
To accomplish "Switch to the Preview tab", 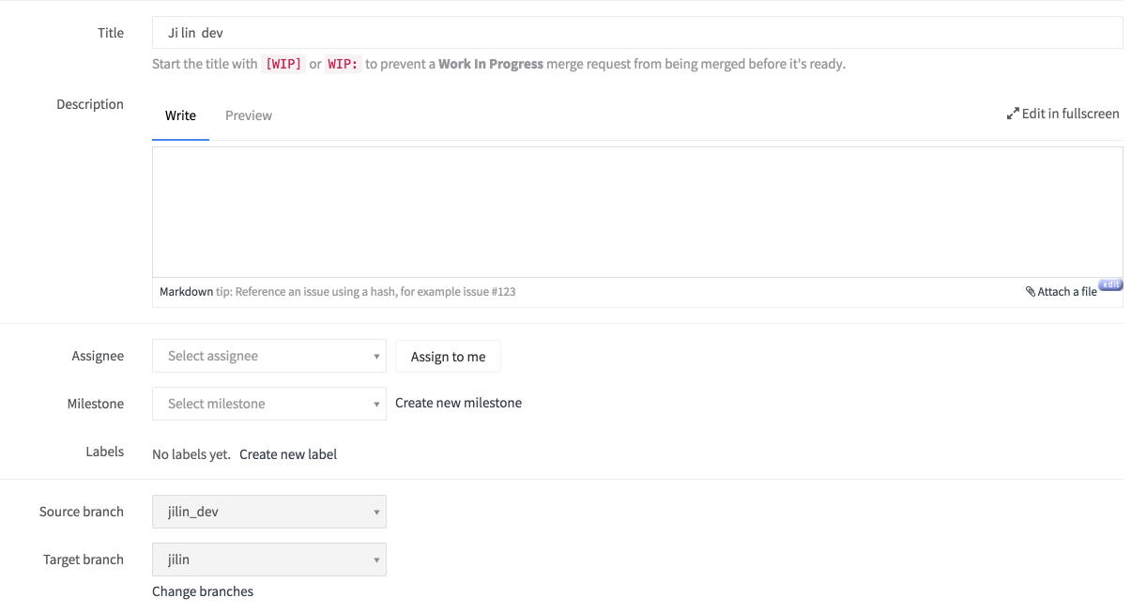I will tap(249, 115).
